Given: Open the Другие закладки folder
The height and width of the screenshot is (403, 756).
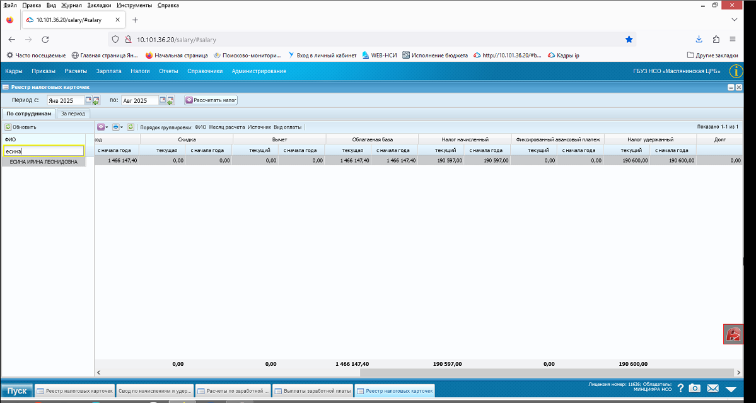Looking at the screenshot, I should [712, 55].
